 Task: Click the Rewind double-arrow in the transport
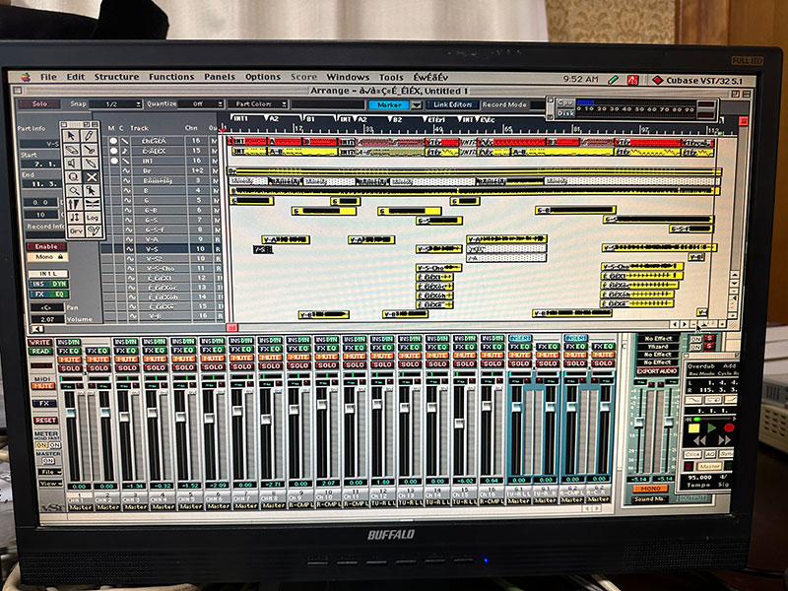click(x=699, y=440)
